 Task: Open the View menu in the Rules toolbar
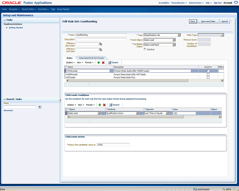(x=80, y=63)
